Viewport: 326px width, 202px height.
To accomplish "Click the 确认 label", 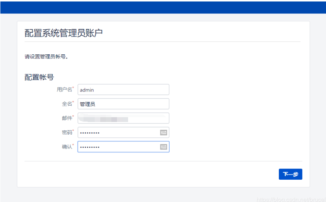I will 67,147.
